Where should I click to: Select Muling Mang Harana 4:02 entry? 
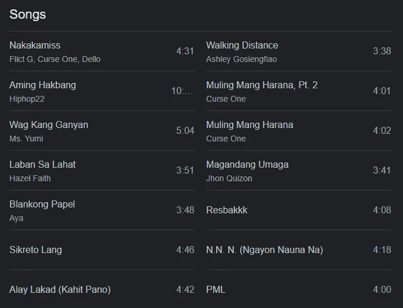pyautogui.click(x=299, y=131)
